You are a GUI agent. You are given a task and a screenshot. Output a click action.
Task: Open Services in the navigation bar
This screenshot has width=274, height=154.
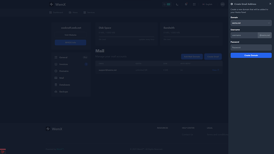pos(89,12)
